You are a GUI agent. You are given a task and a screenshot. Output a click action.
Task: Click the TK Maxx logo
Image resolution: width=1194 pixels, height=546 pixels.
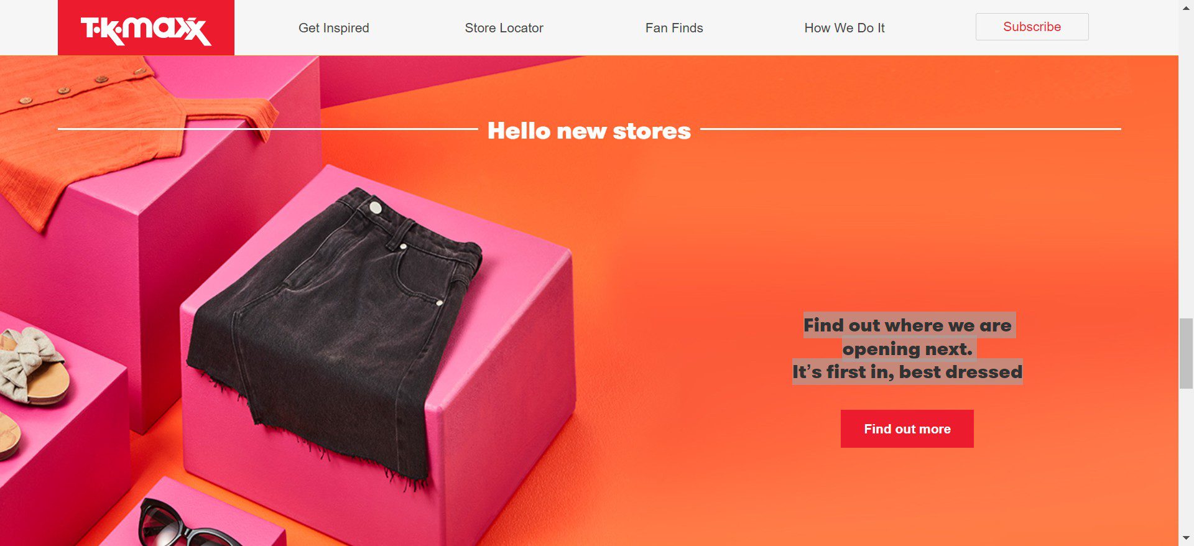point(146,28)
